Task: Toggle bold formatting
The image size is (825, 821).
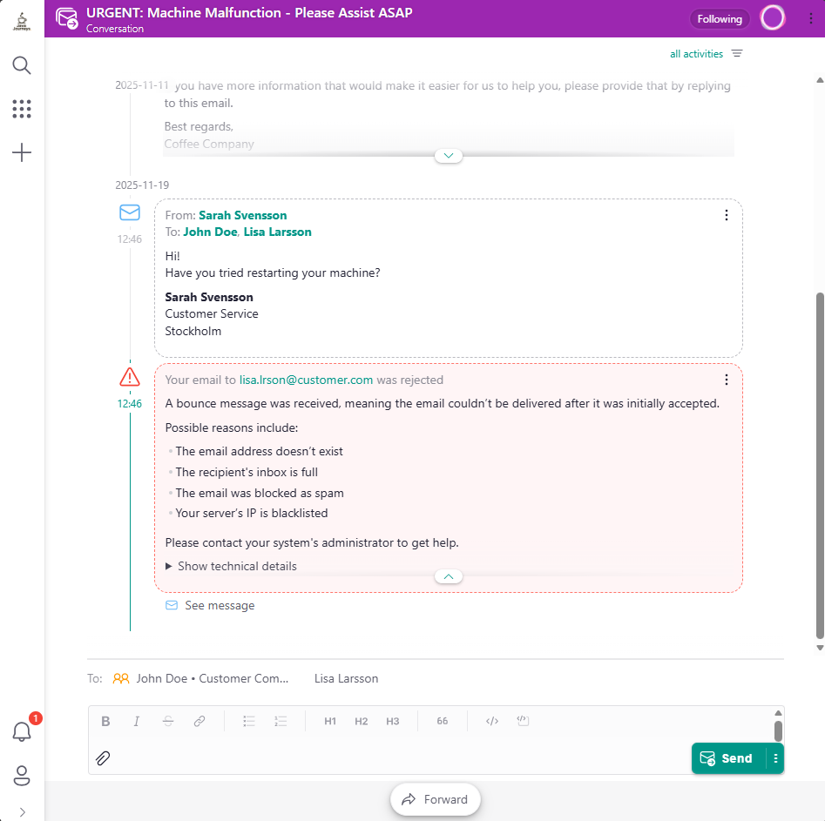Action: click(105, 721)
